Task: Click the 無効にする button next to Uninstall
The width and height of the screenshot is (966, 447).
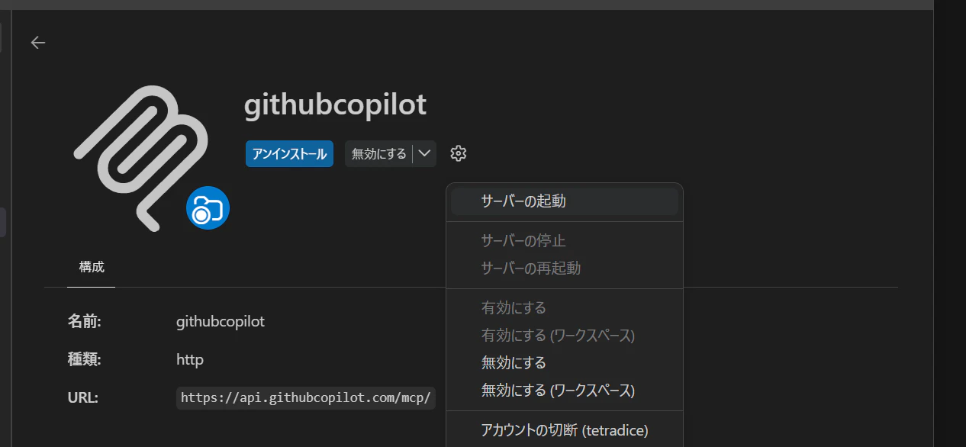Action: [x=378, y=153]
